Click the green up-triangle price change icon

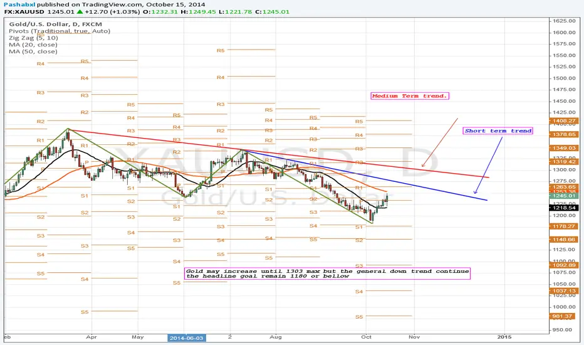(x=80, y=11)
